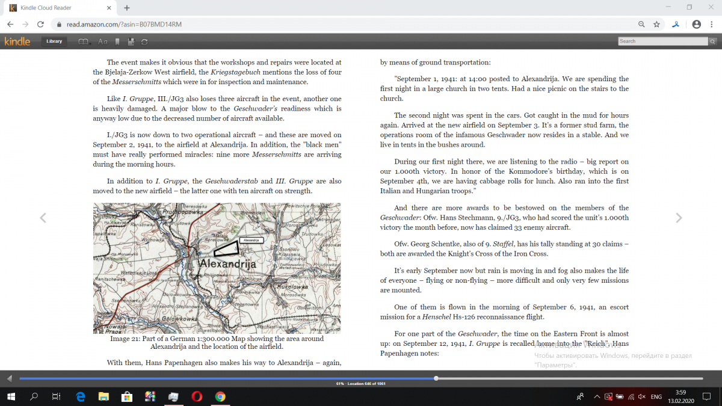This screenshot has width=722, height=406.
Task: Click the Kindle logo
Action: pos(17,42)
